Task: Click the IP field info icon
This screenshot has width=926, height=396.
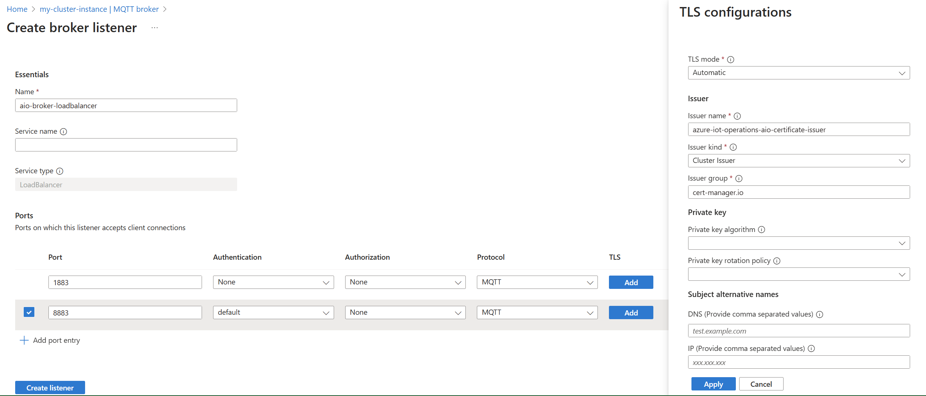Action: [811, 348]
